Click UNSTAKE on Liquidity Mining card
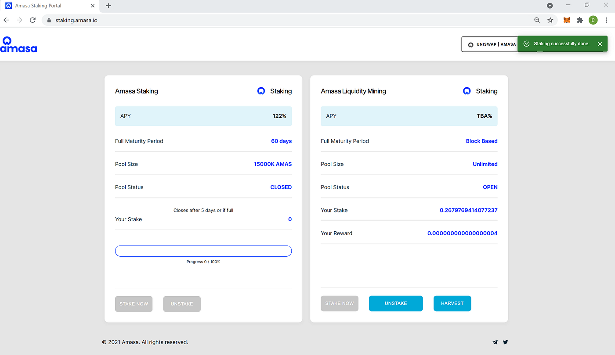This screenshot has width=615, height=355. [396, 303]
